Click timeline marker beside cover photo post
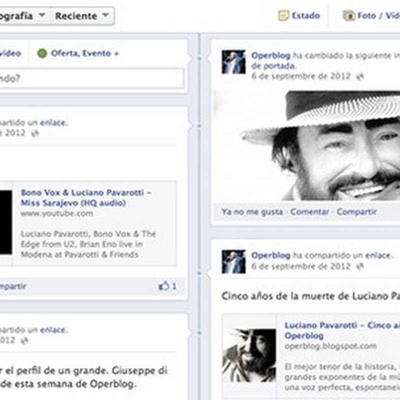This screenshot has height=400, width=400. click(x=199, y=59)
